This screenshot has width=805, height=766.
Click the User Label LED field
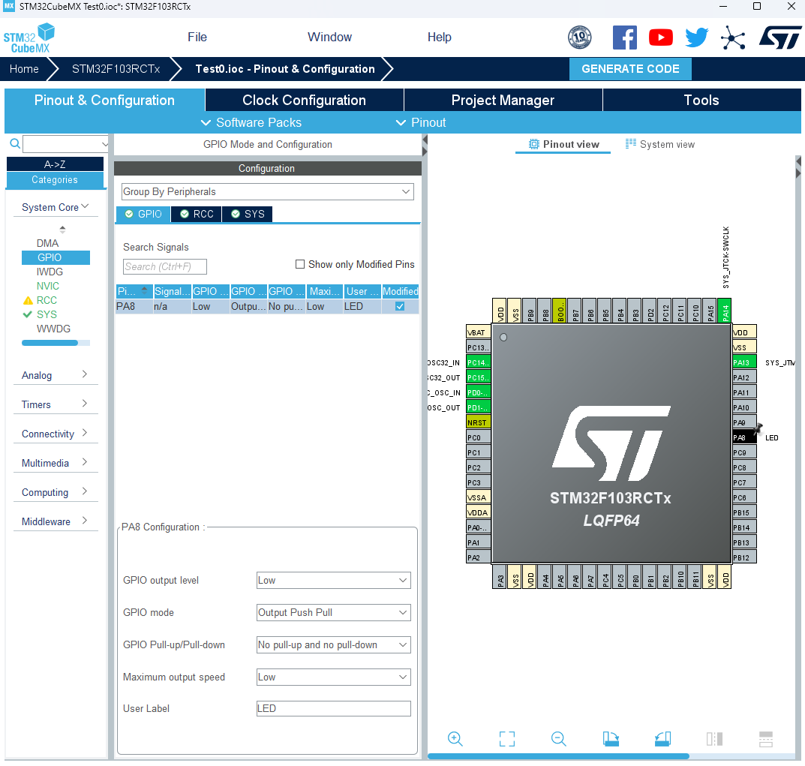pyautogui.click(x=334, y=708)
